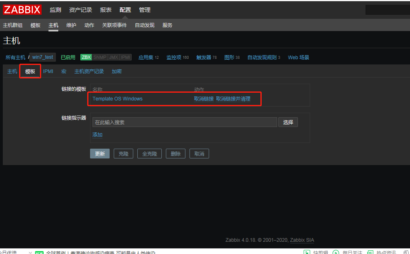The height and width of the screenshot is (254, 410).
Task: Click the 全克隆 button
Action: pos(149,154)
